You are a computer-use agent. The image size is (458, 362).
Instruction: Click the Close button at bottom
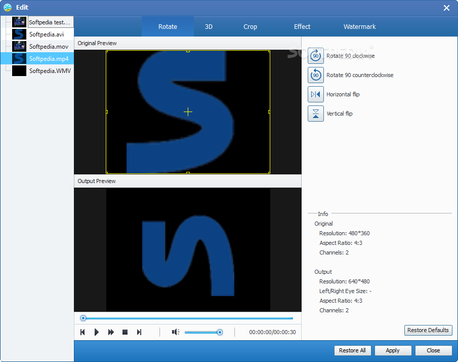[433, 350]
